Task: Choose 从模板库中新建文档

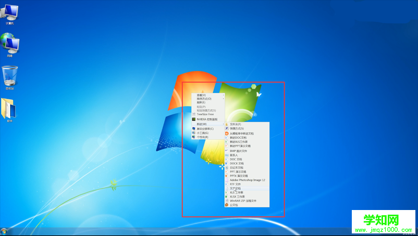Action: (247, 134)
